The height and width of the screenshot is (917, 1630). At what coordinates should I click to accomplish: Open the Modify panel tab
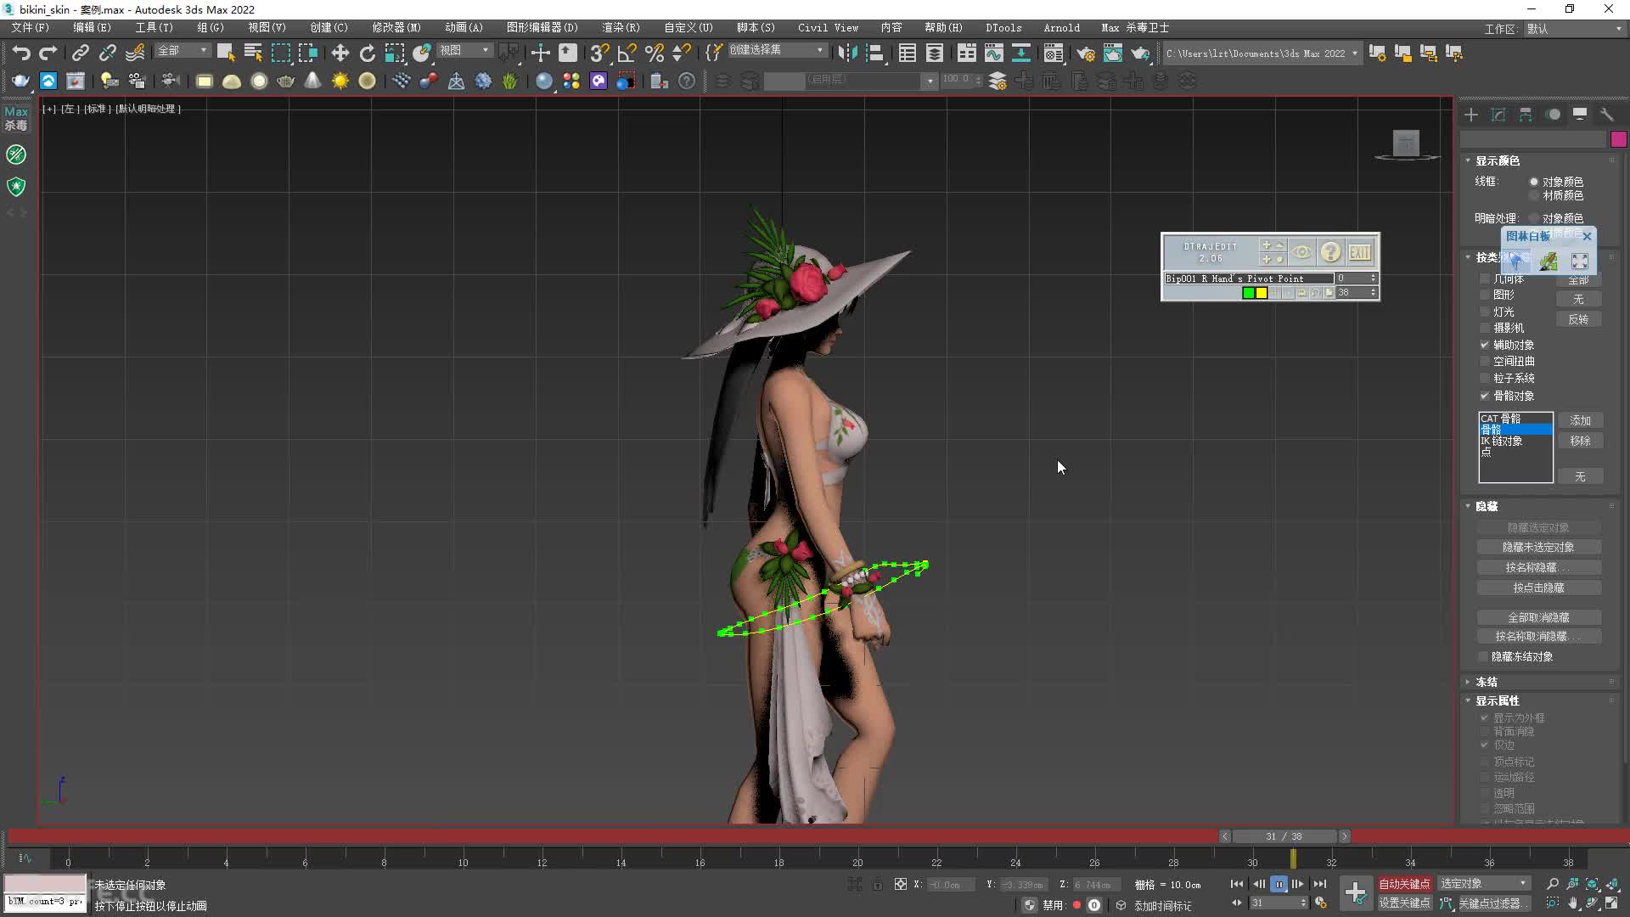(x=1498, y=115)
